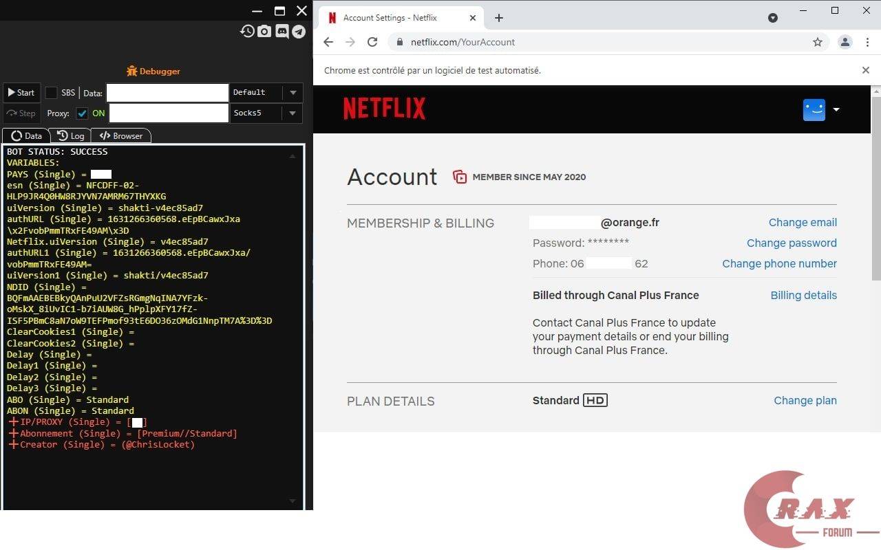The width and height of the screenshot is (881, 550).
Task: Toggle the Proxy ON checkbox
Action: [x=82, y=113]
